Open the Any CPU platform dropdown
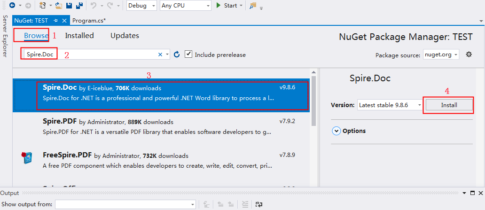Viewport: 485px width, 210px height. pos(186,6)
